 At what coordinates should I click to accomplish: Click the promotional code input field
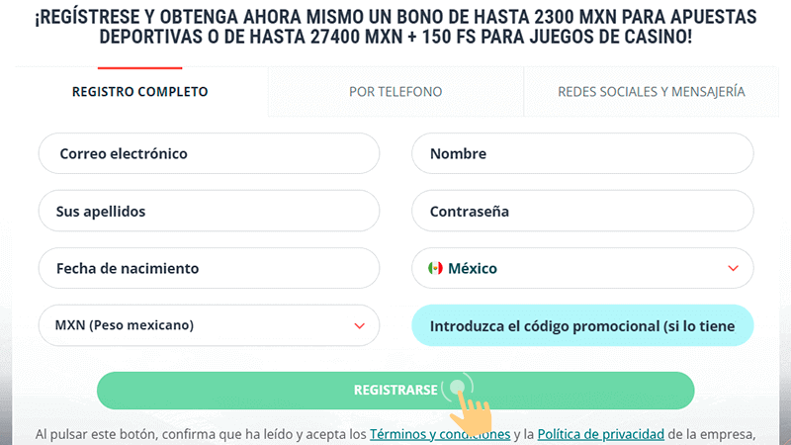click(x=581, y=325)
